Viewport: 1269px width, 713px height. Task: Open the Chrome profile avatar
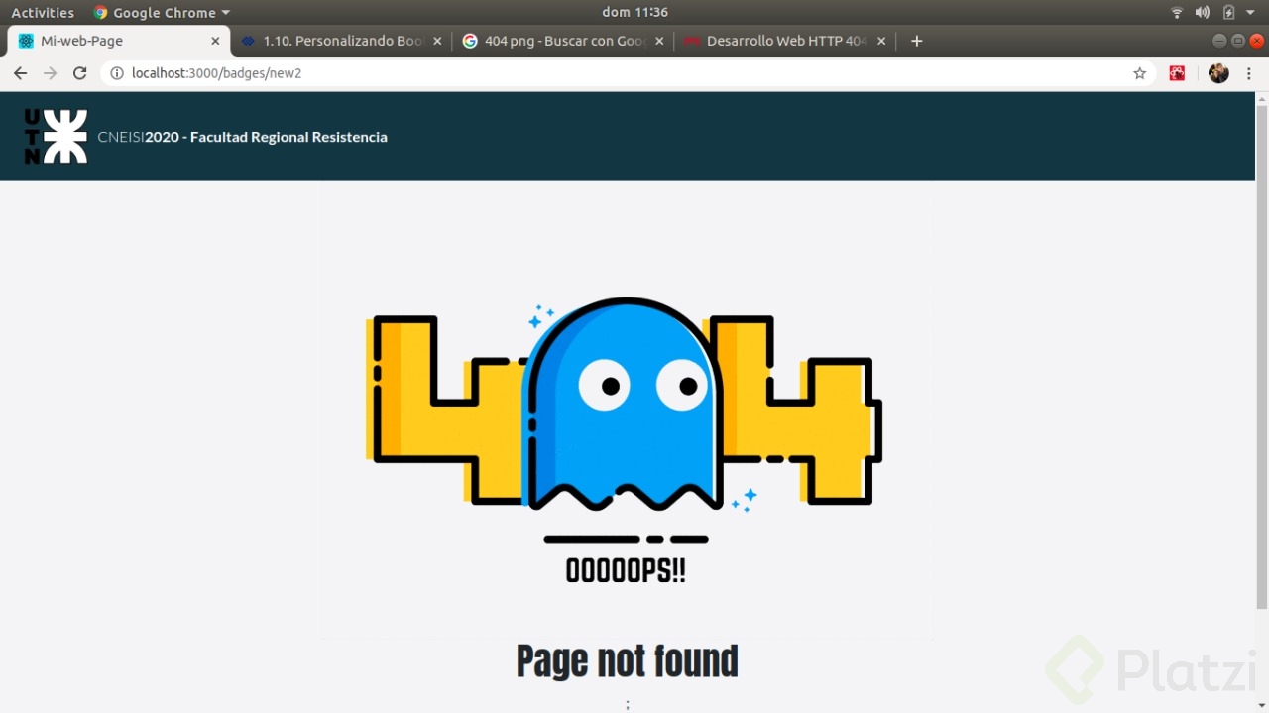click(1218, 73)
